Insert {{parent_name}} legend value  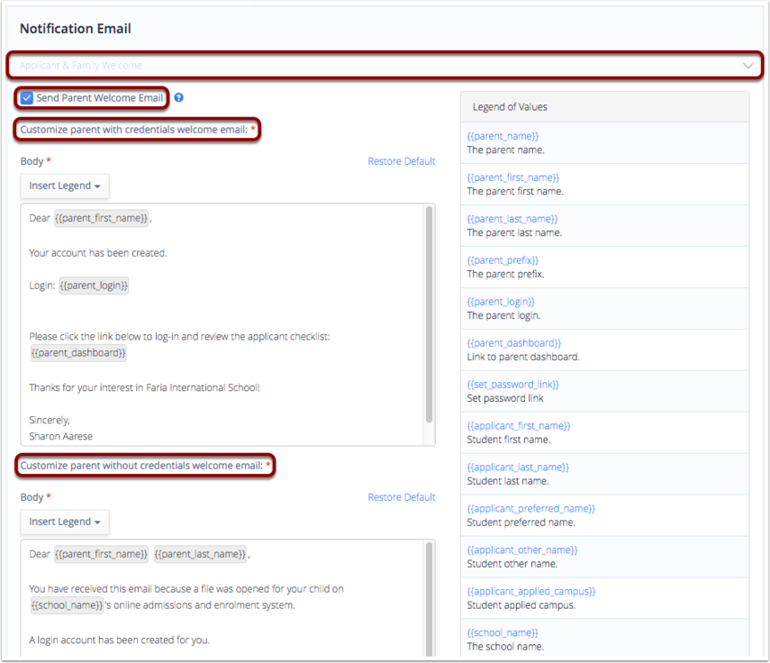click(503, 136)
